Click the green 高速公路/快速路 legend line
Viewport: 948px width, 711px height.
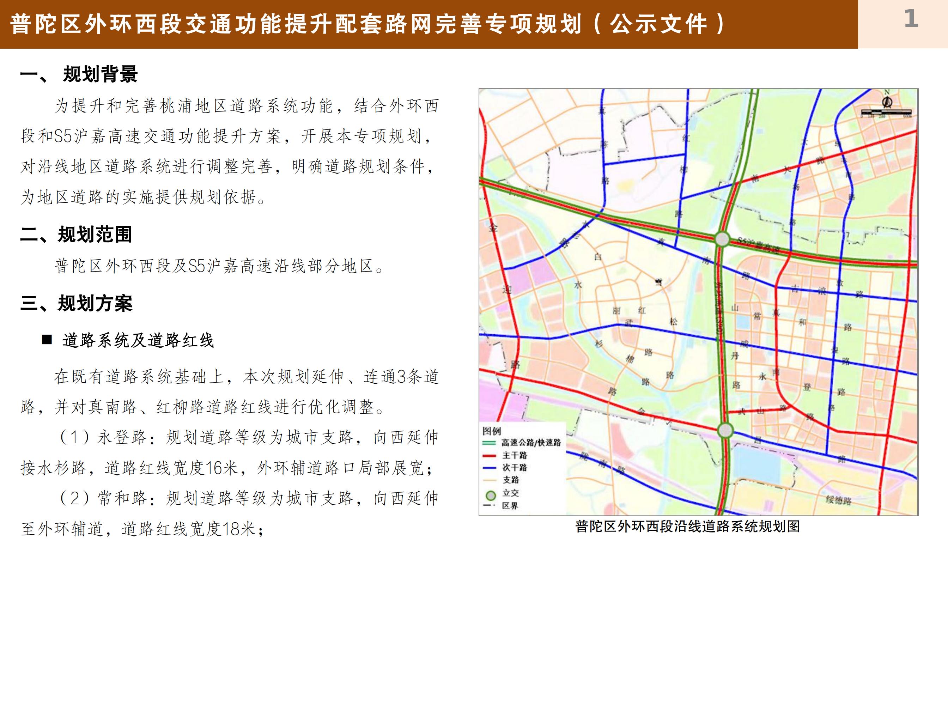click(x=490, y=443)
